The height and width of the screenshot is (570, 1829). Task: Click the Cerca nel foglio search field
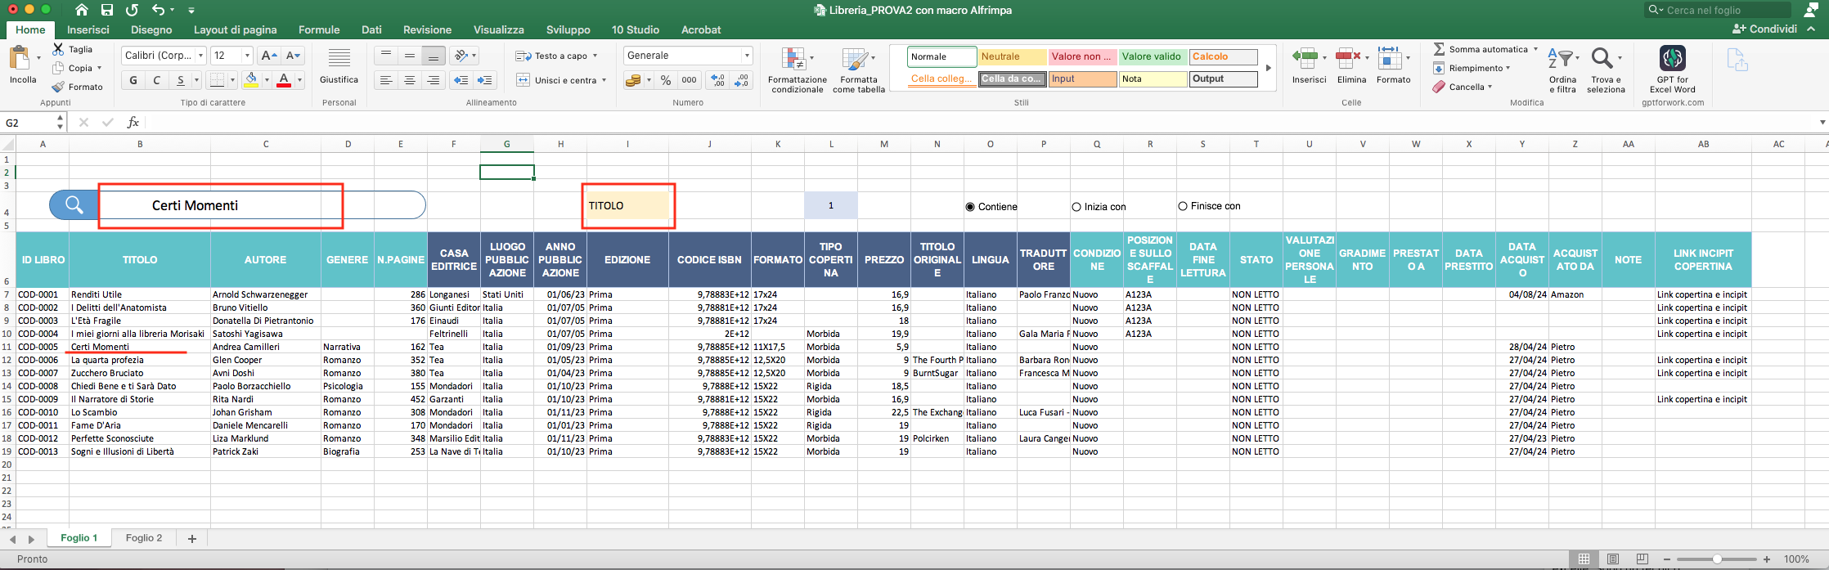click(1718, 10)
